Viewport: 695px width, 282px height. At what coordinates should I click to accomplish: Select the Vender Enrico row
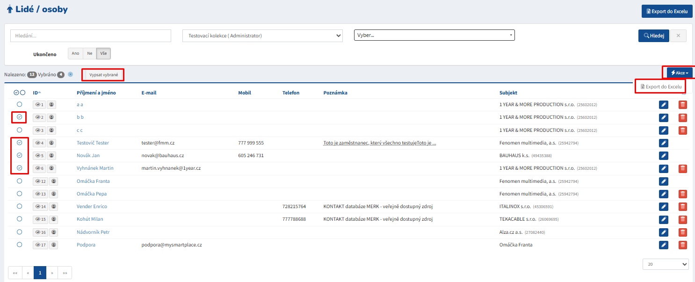pos(19,206)
